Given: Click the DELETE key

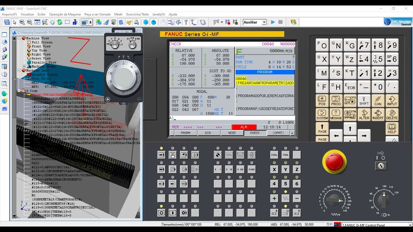Looking at the screenshot, I should click(392, 115).
